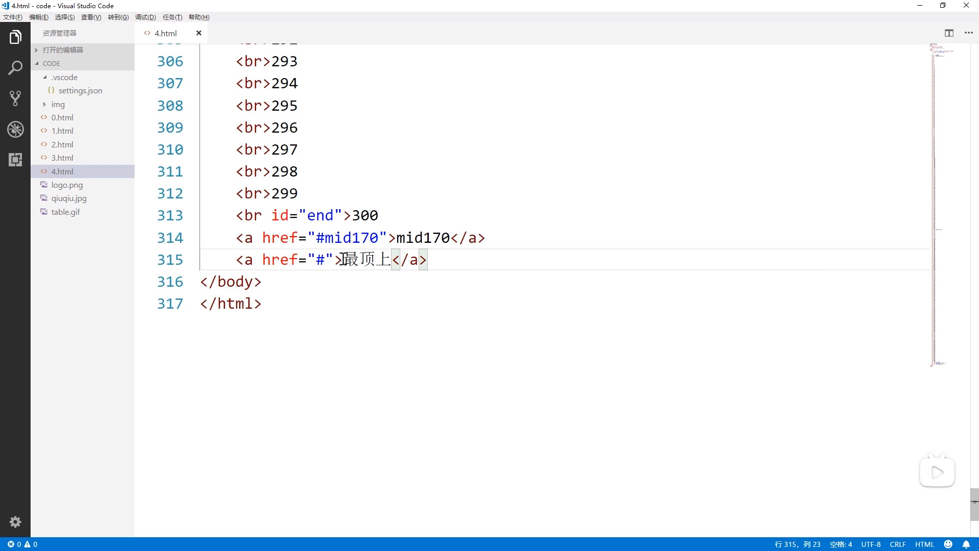The image size is (979, 551).
Task: Collapse the CODE folder section
Action: (x=51, y=64)
